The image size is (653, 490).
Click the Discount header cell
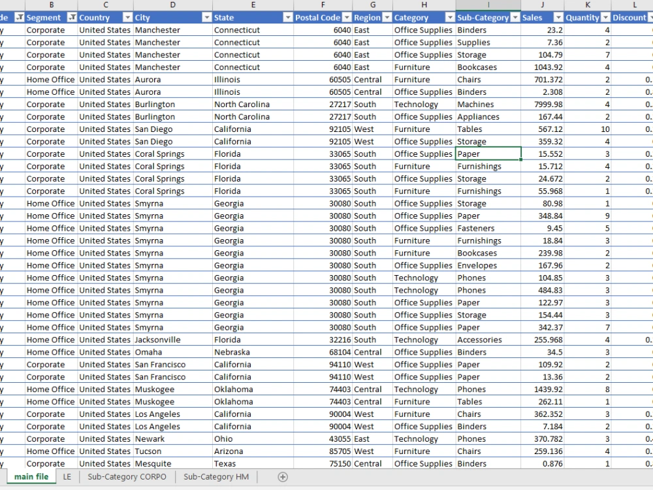pos(632,18)
